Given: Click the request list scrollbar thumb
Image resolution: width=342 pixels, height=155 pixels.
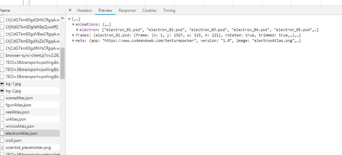Looking at the screenshot, I should pos(62,63).
